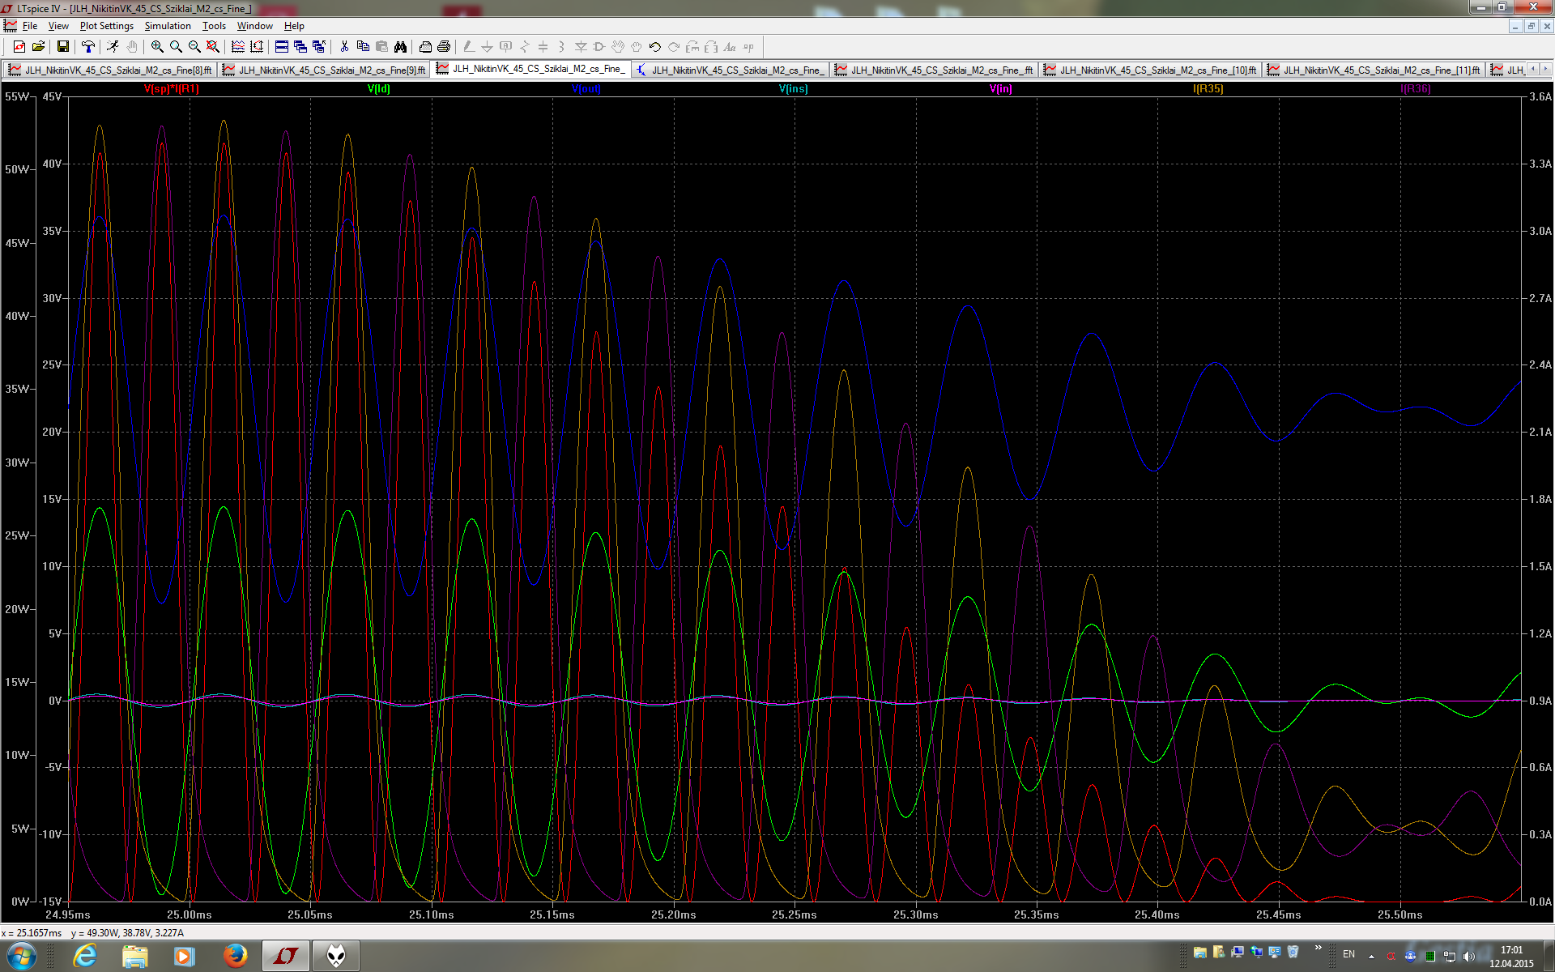Launch Internet Explorer from the taskbar

click(85, 956)
